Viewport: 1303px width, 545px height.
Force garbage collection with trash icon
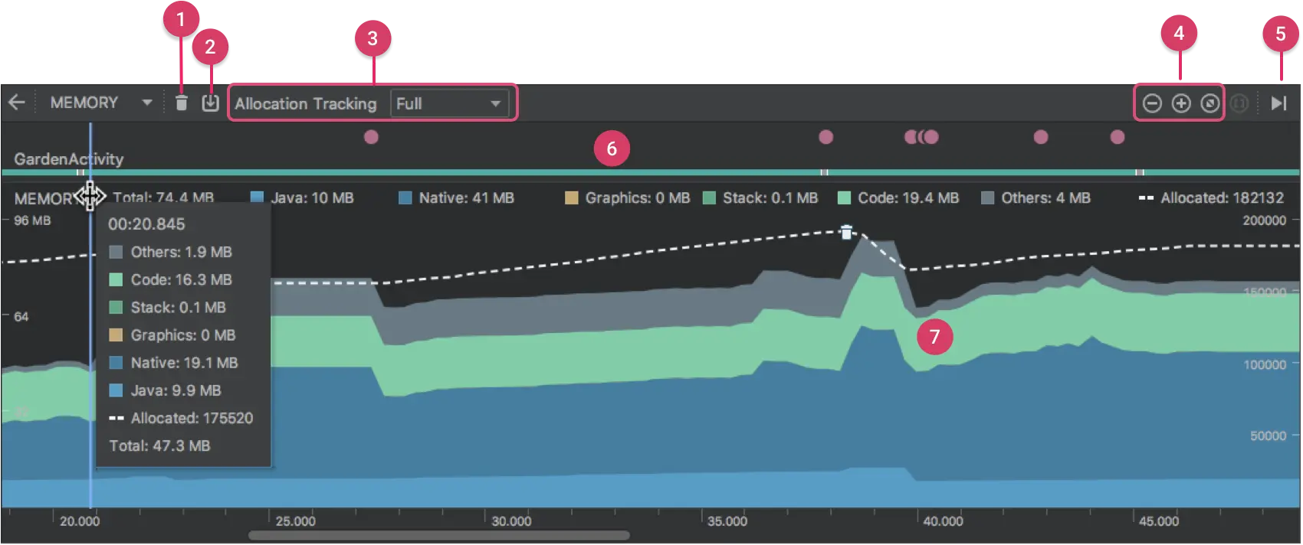182,103
